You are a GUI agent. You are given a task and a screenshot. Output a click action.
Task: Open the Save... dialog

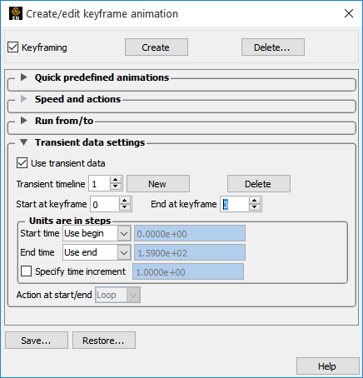coord(37,340)
